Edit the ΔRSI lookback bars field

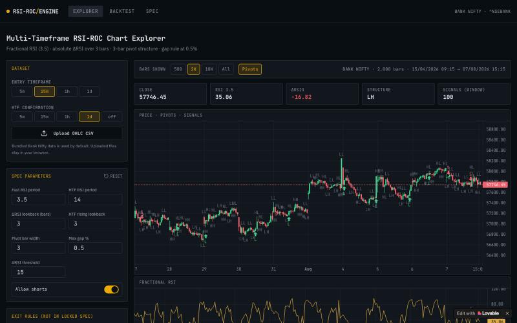[x=38, y=224]
